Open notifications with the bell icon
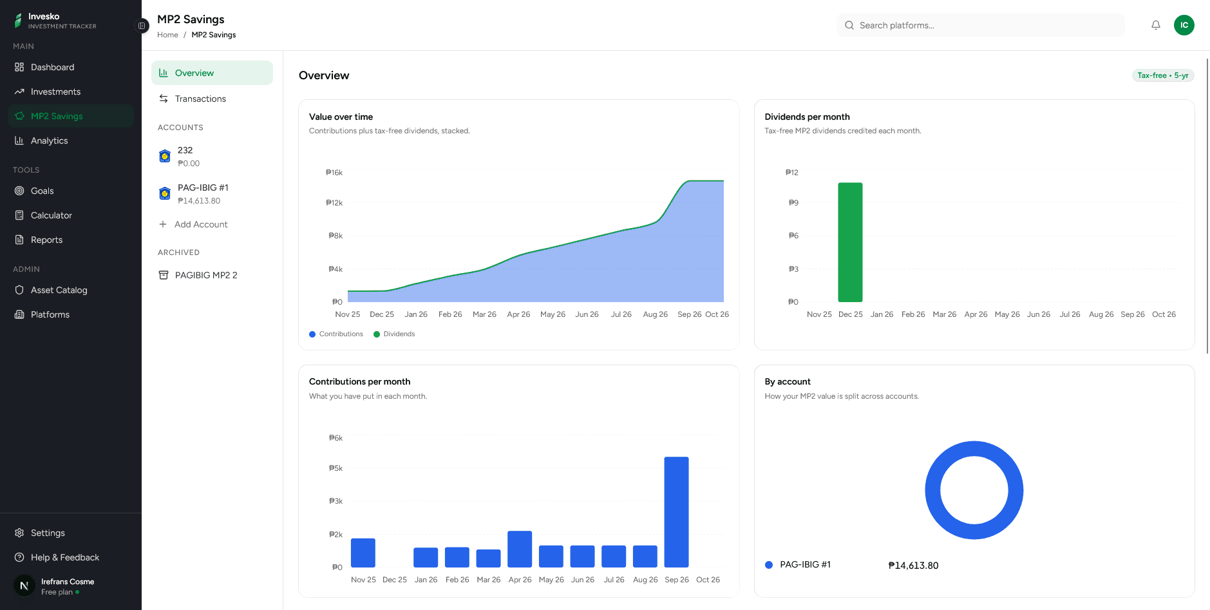 coord(1156,25)
